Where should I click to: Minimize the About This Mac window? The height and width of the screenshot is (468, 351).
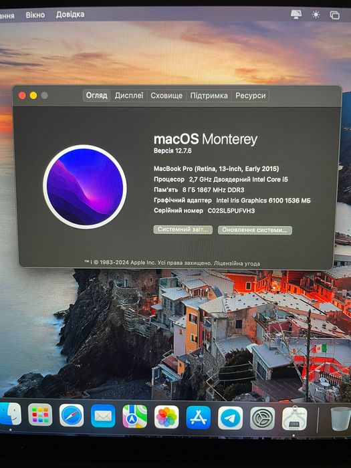click(33, 96)
